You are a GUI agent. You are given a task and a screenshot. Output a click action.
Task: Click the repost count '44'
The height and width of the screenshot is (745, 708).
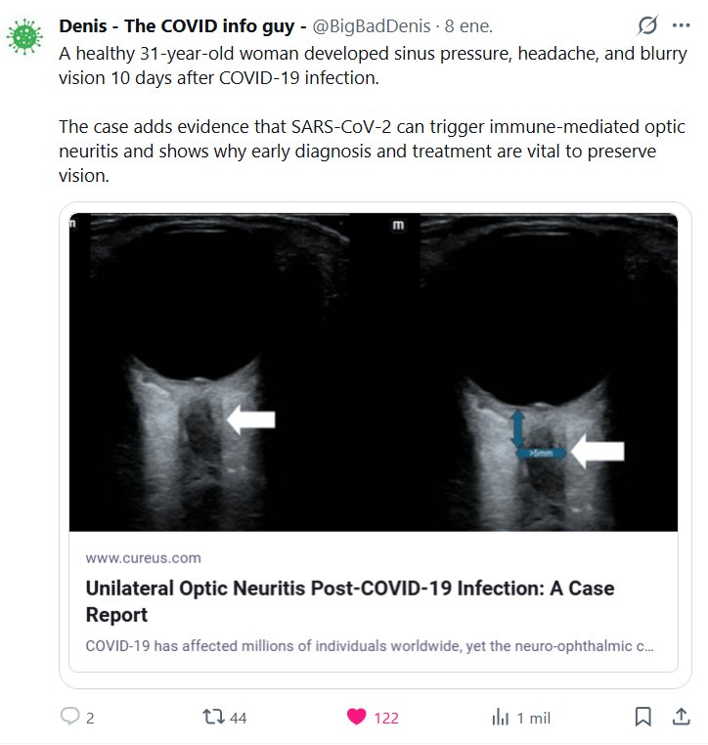pos(238,718)
